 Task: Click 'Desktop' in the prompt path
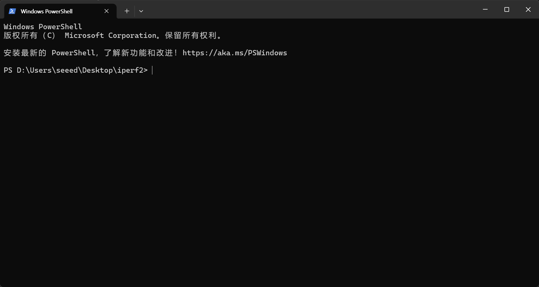pos(97,71)
